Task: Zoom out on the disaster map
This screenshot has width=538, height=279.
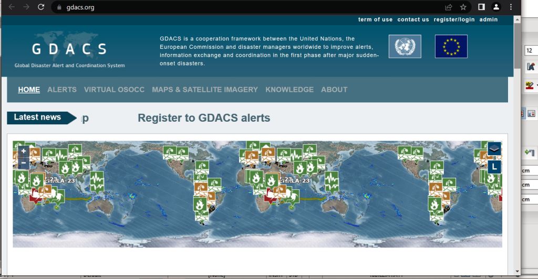Action: (23, 163)
